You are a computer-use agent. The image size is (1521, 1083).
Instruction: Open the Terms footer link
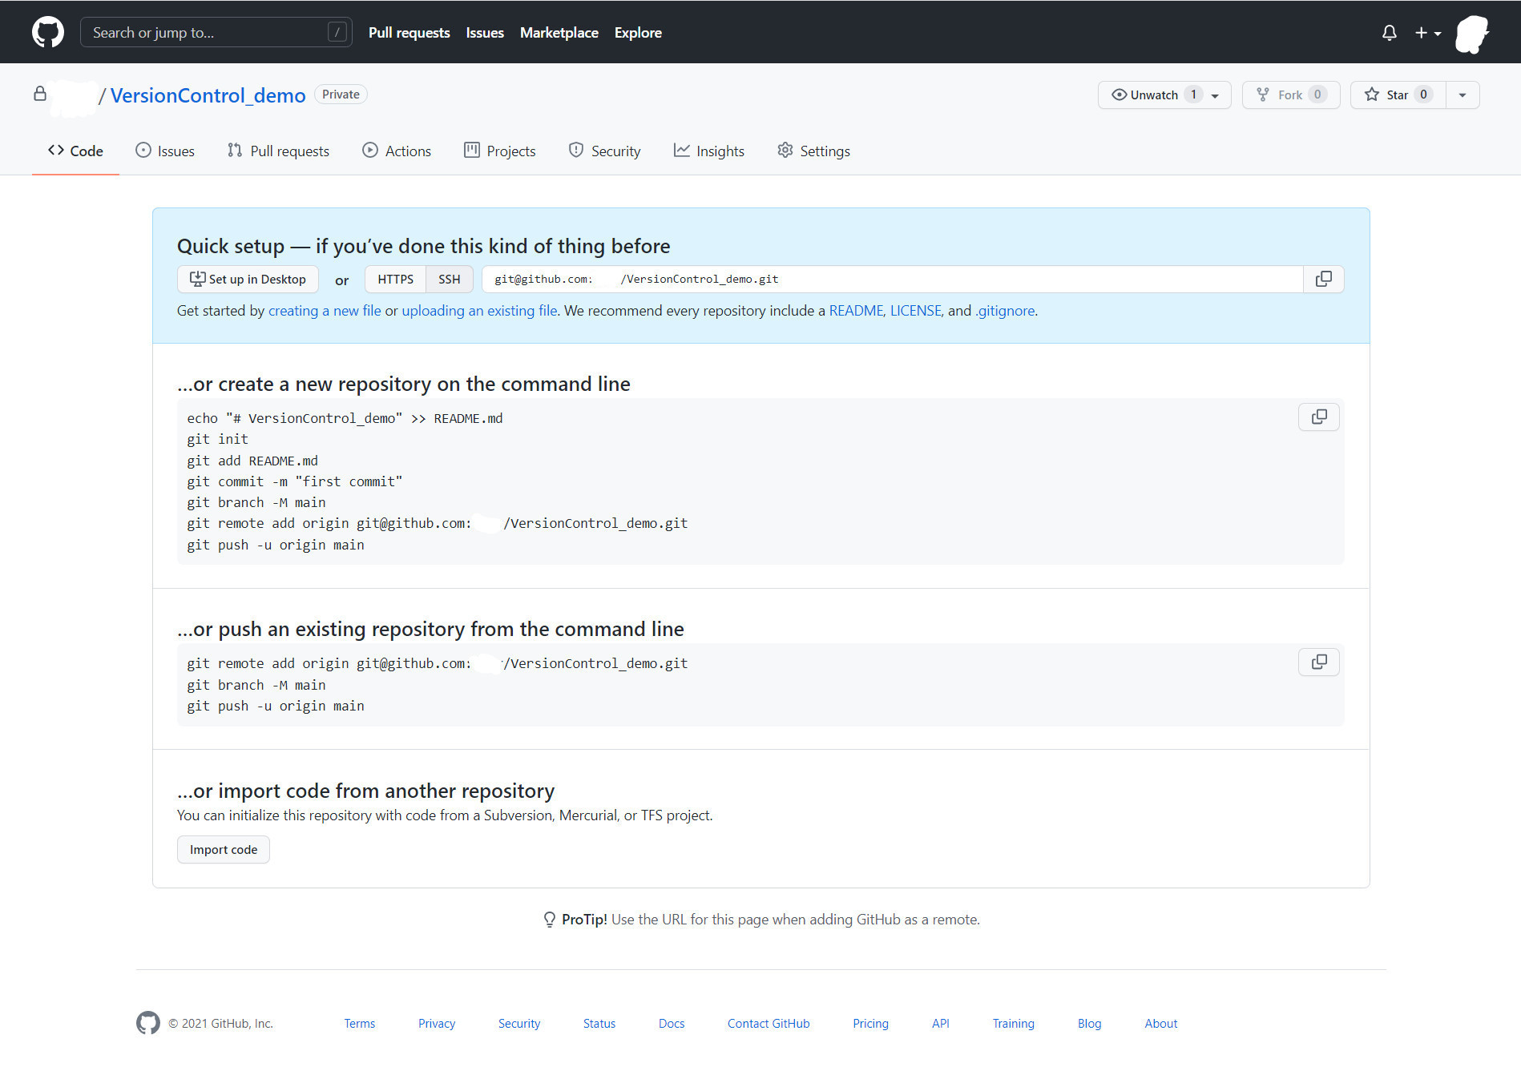360,1024
